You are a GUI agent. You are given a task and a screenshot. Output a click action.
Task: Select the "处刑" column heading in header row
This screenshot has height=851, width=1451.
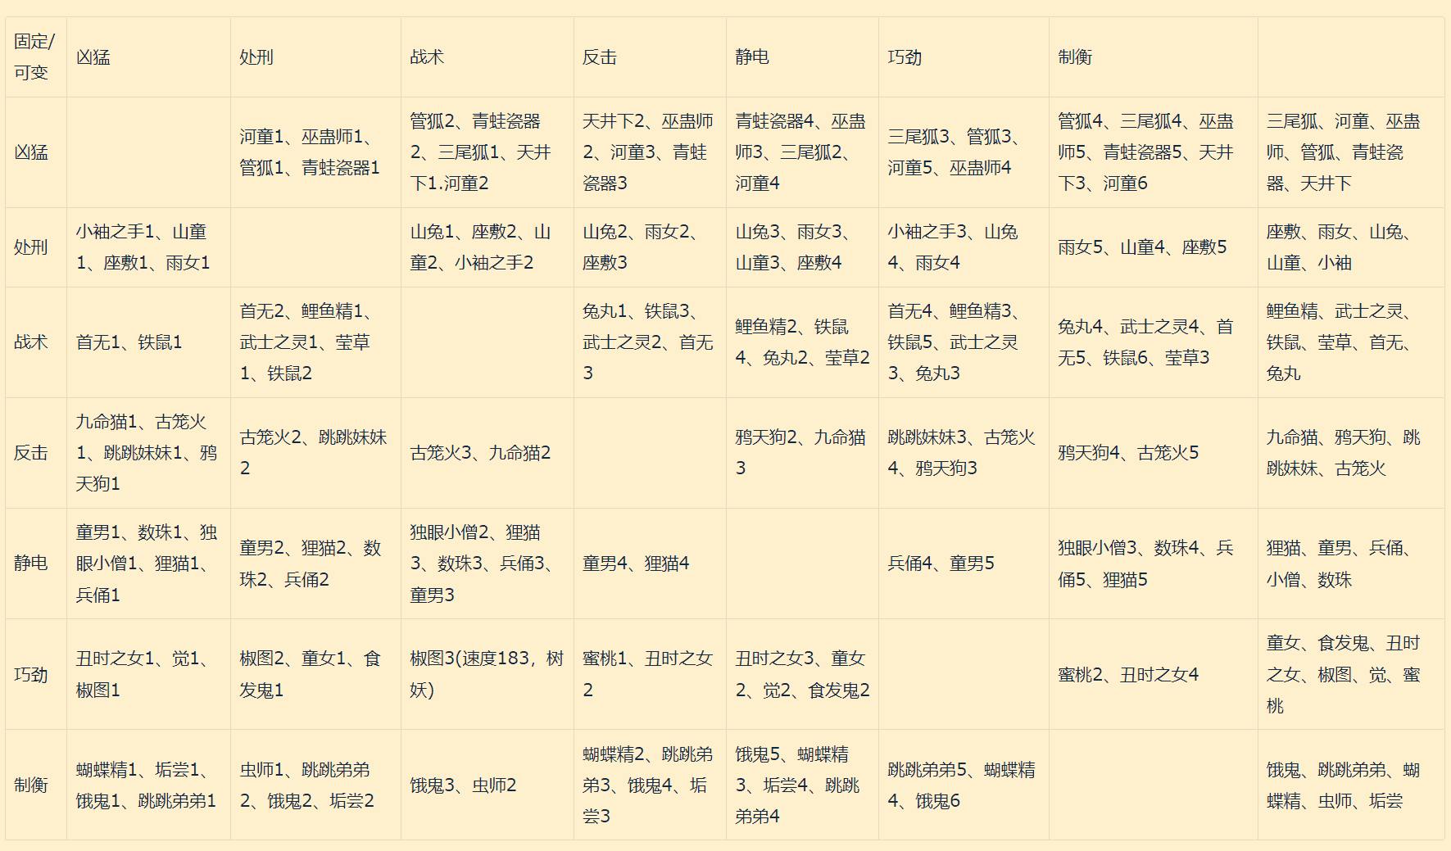315,57
